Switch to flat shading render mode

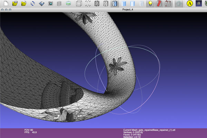pyautogui.click(x=124, y=3)
